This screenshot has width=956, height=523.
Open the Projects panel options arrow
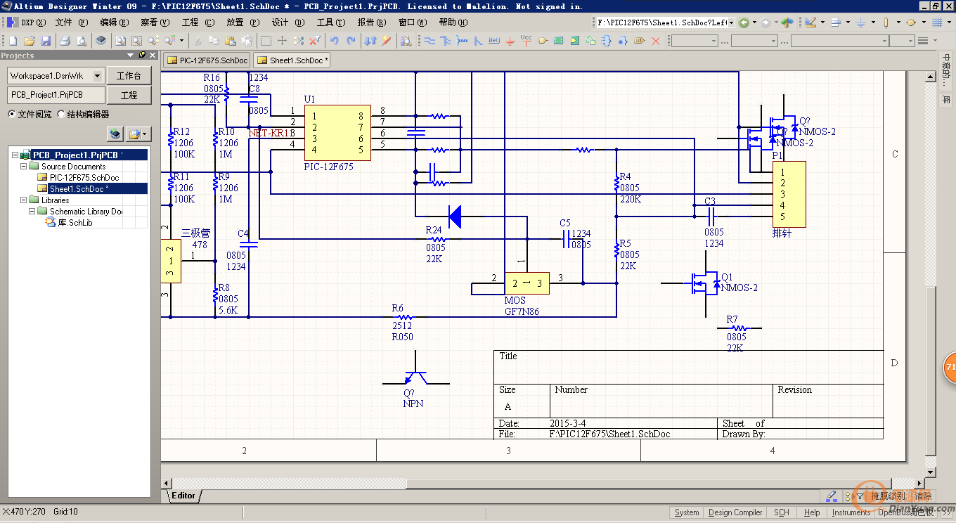point(131,55)
